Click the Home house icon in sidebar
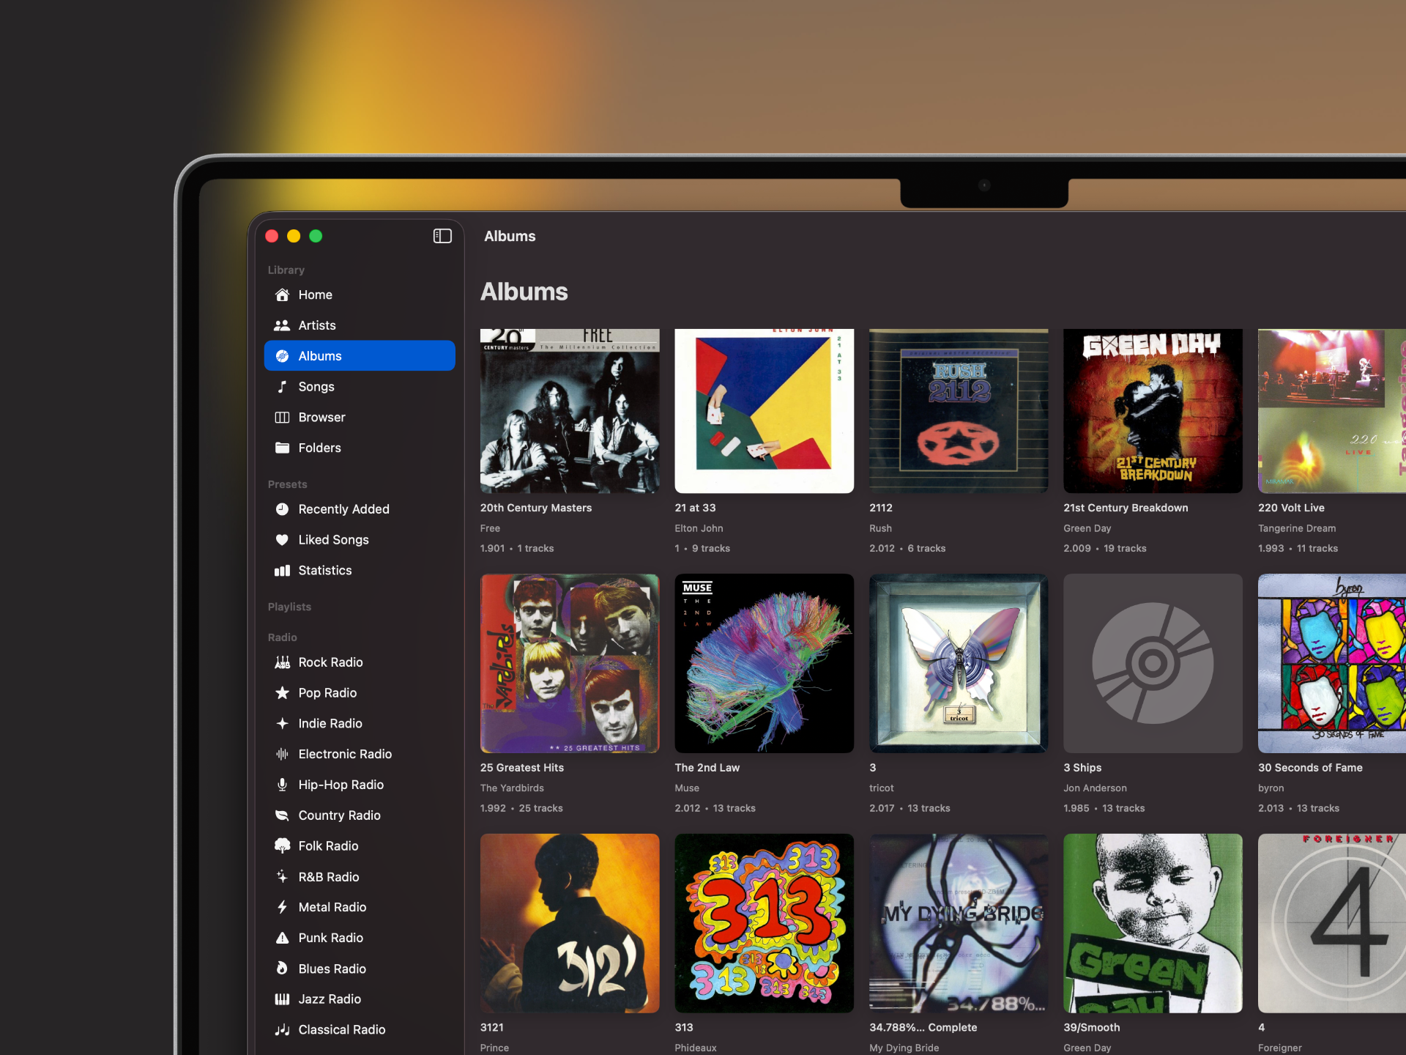The image size is (1406, 1055). coord(282,295)
